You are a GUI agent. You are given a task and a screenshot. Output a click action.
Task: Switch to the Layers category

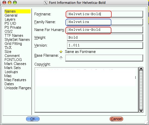pyautogui.click(x=10, y=19)
